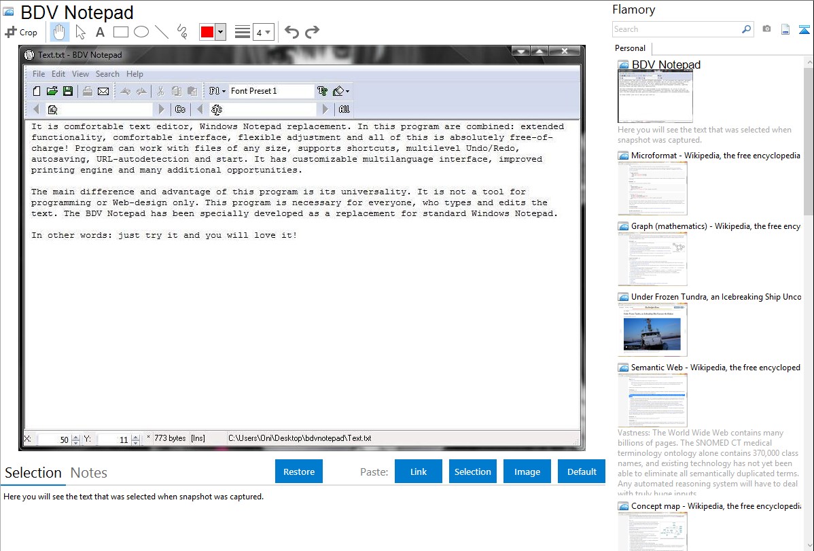Click the X position stepper arrows

(x=76, y=440)
